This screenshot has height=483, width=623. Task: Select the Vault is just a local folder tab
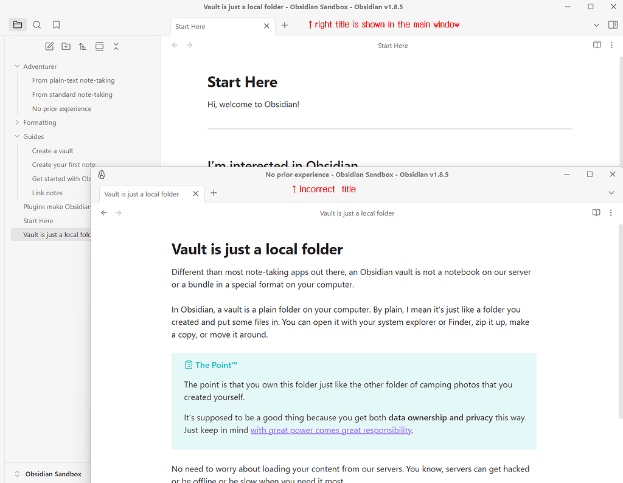(x=142, y=194)
